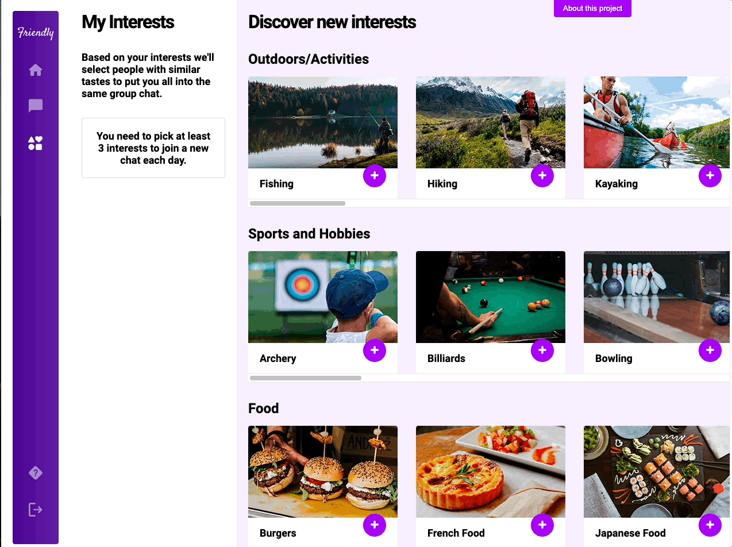Add French Food with plus button
Screen dimensions: 732x547
pyautogui.click(x=542, y=525)
